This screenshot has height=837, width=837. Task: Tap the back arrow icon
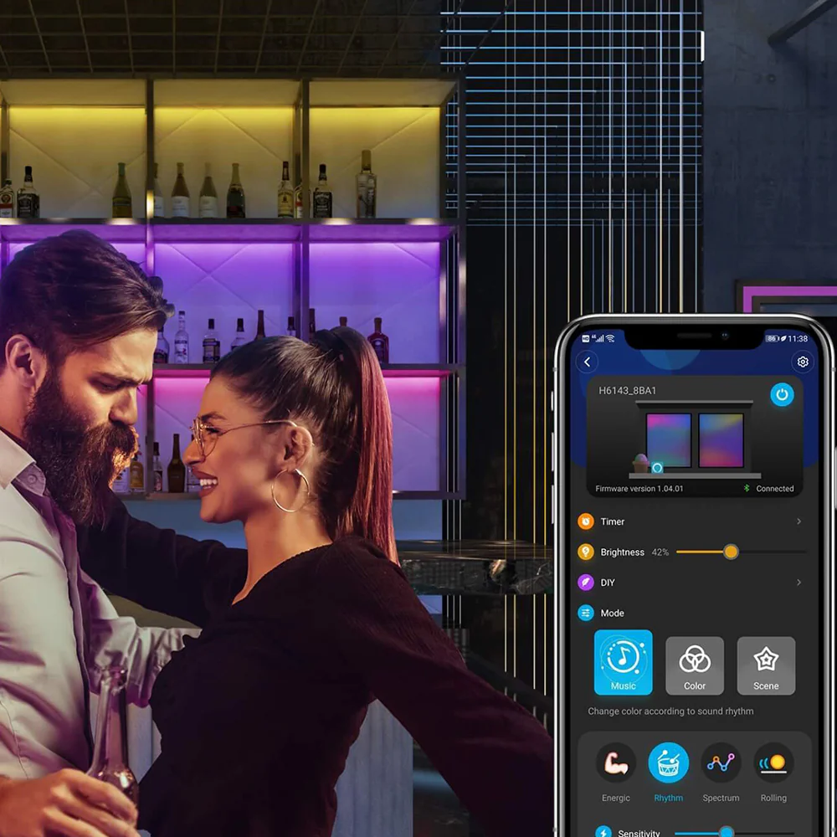(588, 362)
